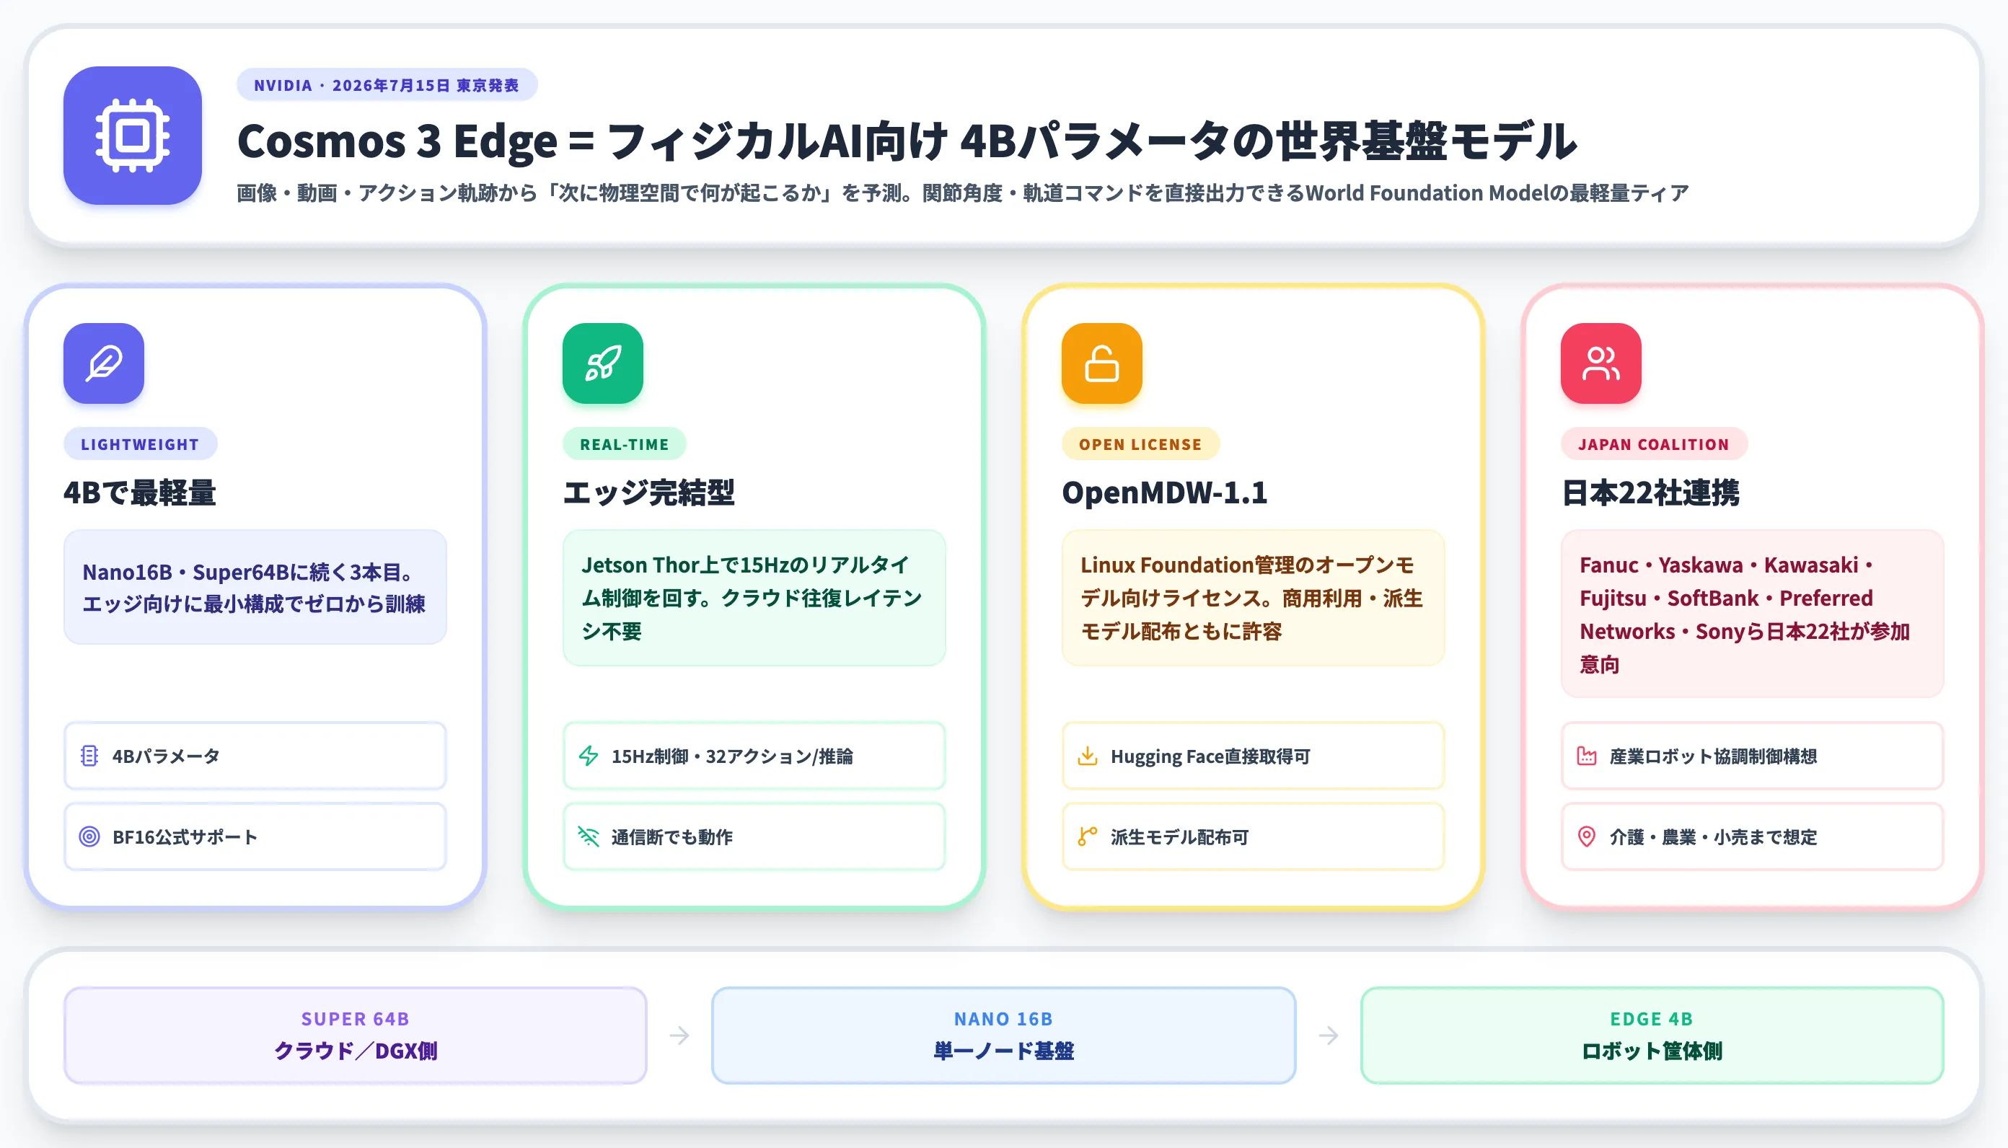The image size is (2008, 1148).
Task: Click the 派生モデル配布可 row
Action: pos(1254,836)
